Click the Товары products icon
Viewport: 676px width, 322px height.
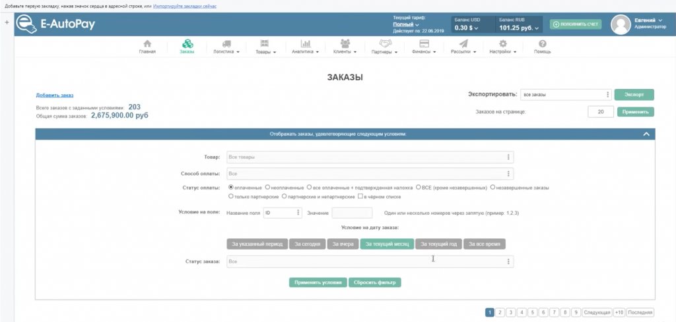(265, 44)
